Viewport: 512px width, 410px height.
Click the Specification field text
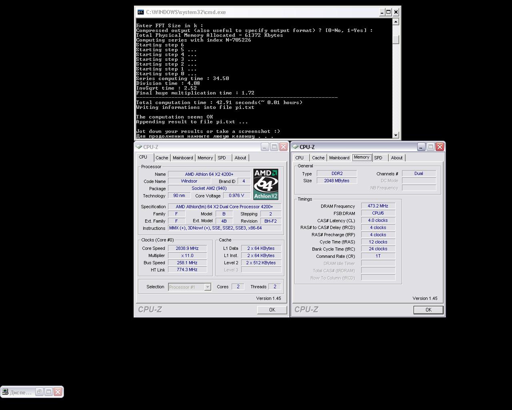point(224,207)
